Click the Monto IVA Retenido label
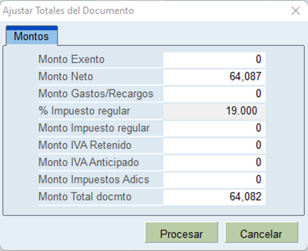Viewport: 308px width, 251px height. 85,145
